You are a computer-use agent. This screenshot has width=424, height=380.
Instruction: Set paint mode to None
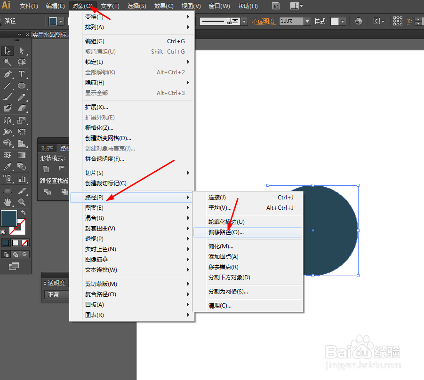[x=24, y=243]
